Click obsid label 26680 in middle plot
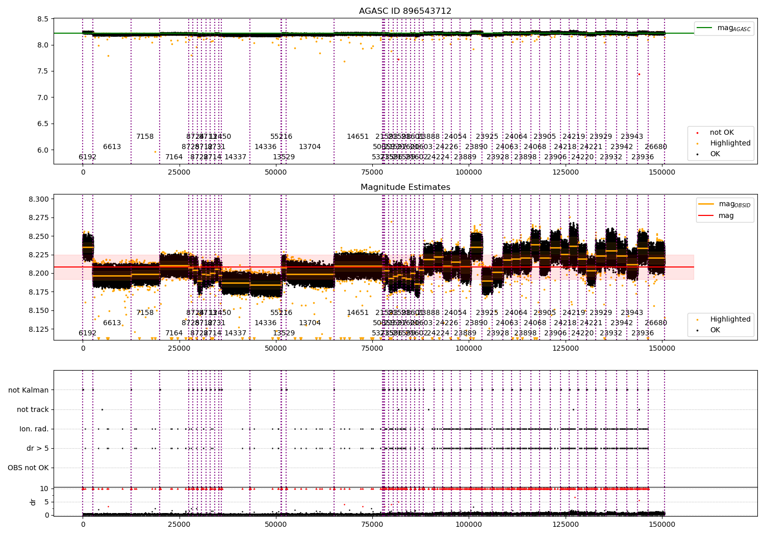Viewport: 765px width, 536px height. point(656,323)
